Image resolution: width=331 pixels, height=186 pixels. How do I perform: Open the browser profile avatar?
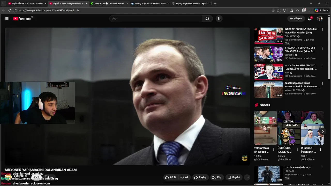coord(304,10)
